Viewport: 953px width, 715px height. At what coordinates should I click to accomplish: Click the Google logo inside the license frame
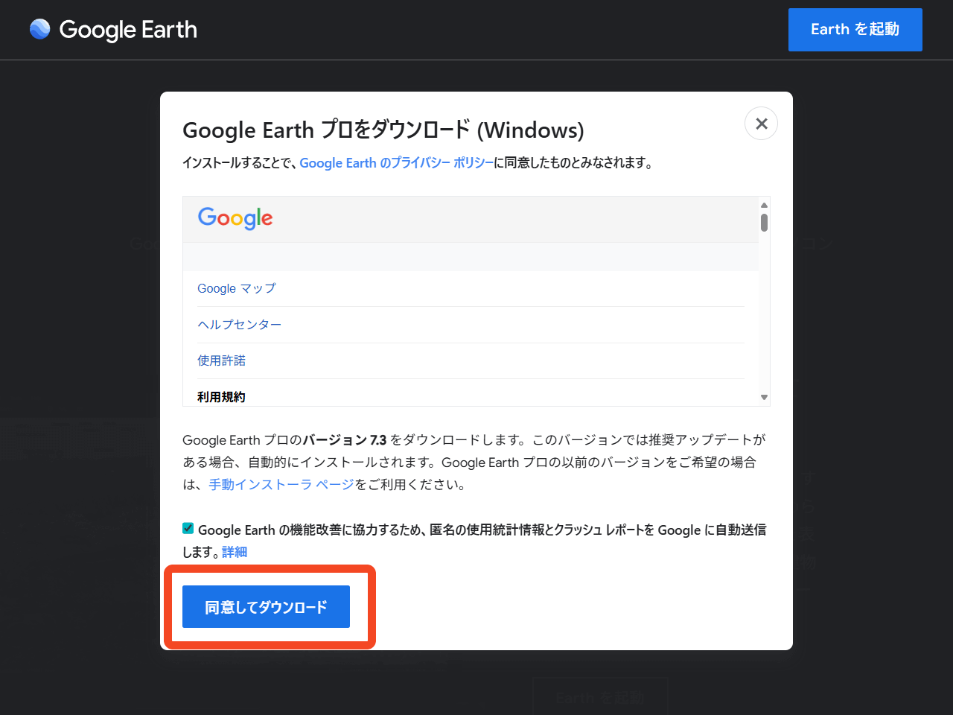pyautogui.click(x=235, y=218)
